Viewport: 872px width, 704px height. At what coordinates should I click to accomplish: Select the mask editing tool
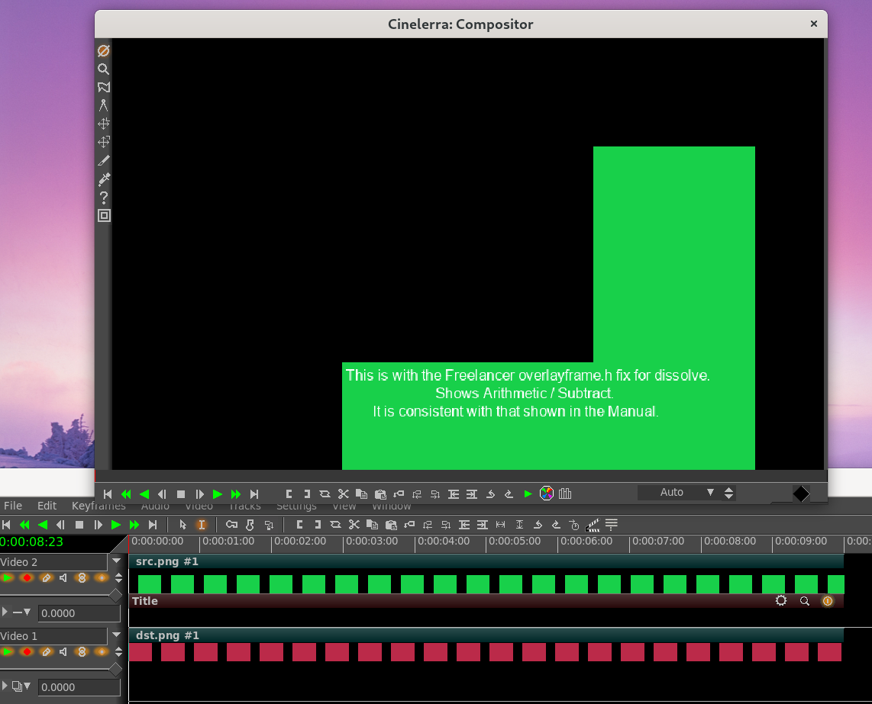[x=104, y=87]
